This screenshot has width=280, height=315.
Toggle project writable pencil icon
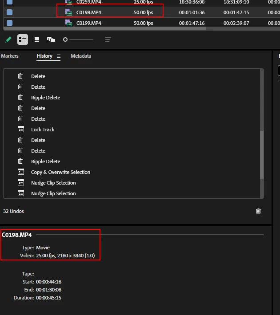click(8, 39)
